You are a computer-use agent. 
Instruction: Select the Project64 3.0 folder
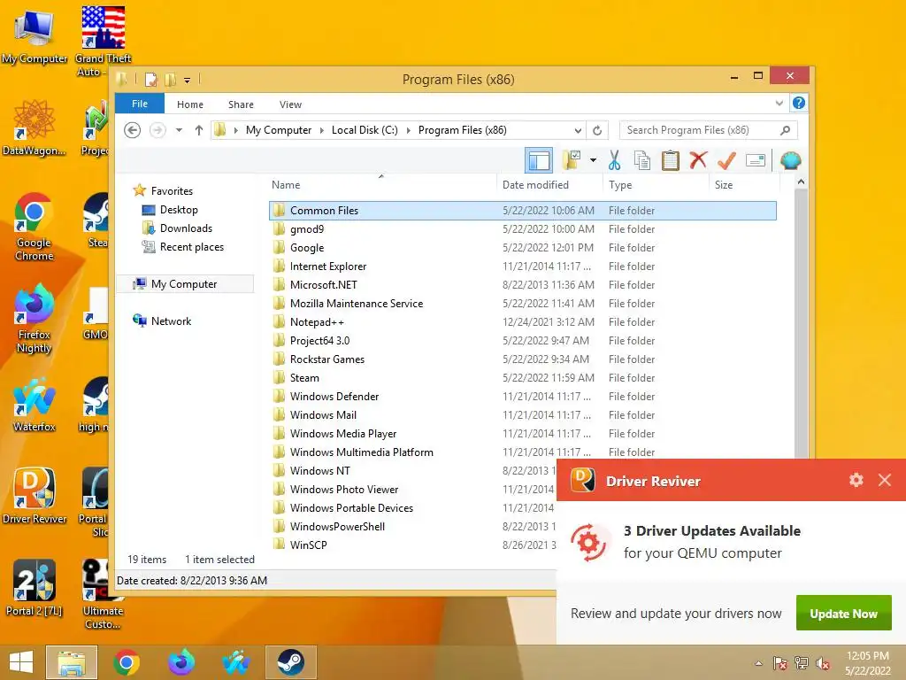523,341
